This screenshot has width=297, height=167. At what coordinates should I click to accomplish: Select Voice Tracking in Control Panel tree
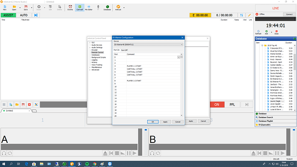coord(97,65)
